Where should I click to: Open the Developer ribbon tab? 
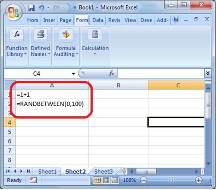pos(146,20)
